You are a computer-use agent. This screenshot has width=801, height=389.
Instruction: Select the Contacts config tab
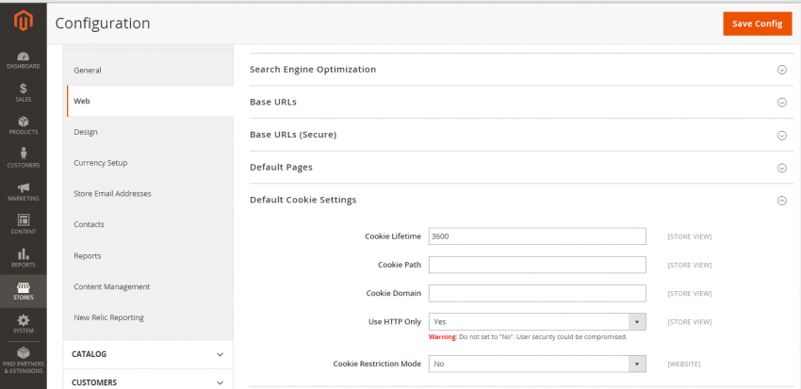[x=150, y=224]
